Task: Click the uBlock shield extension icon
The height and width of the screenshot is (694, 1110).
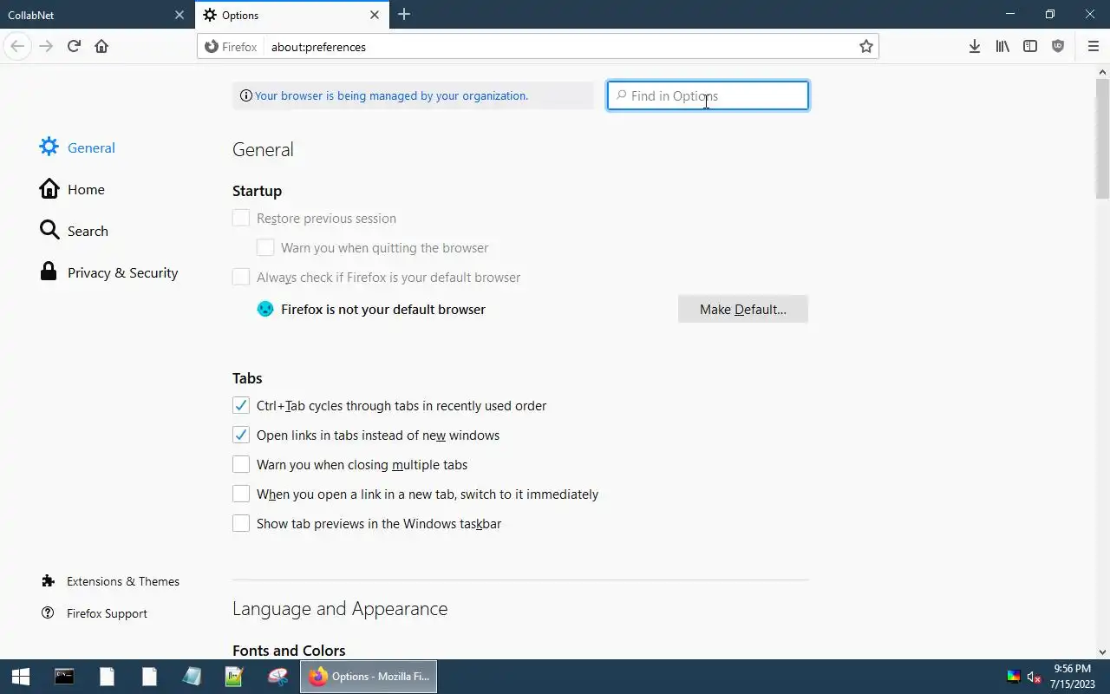Action: 1058,46
